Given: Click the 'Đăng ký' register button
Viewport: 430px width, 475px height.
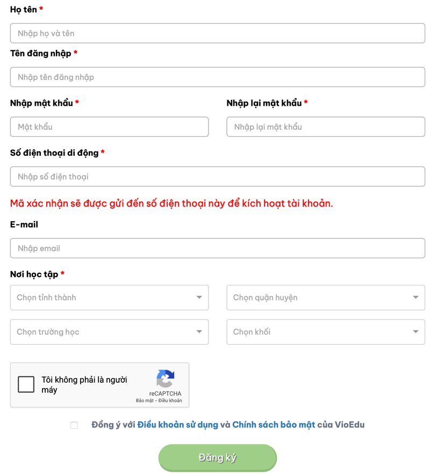Looking at the screenshot, I should click(217, 457).
